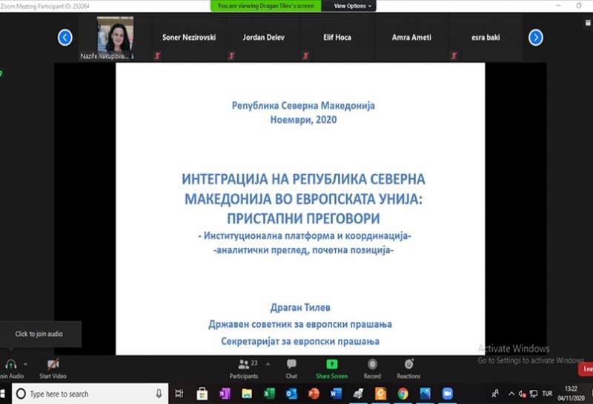The height and width of the screenshot is (404, 593).
Task: Select Soner Nezirovski's participant tile
Action: [190, 38]
